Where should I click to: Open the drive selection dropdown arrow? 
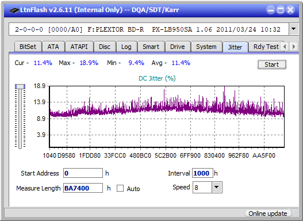coord(294,29)
